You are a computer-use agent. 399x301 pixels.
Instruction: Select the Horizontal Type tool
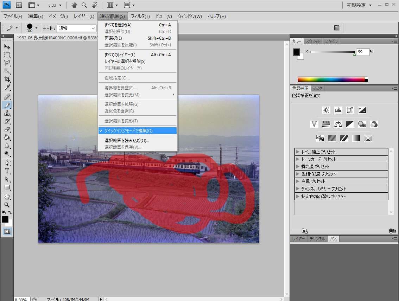[7, 171]
